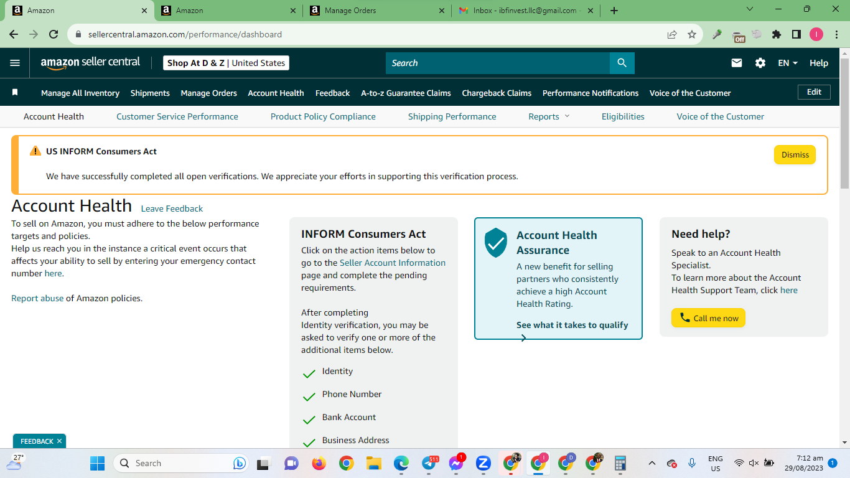Click the bookmark flag icon
Viewport: 850px width, 478px height.
(x=15, y=93)
